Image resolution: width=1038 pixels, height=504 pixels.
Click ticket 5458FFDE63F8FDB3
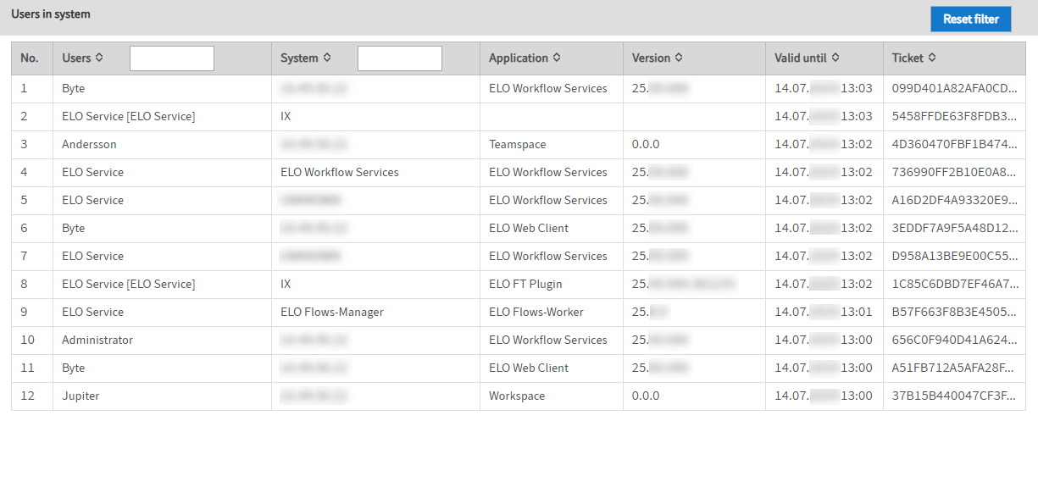(955, 116)
